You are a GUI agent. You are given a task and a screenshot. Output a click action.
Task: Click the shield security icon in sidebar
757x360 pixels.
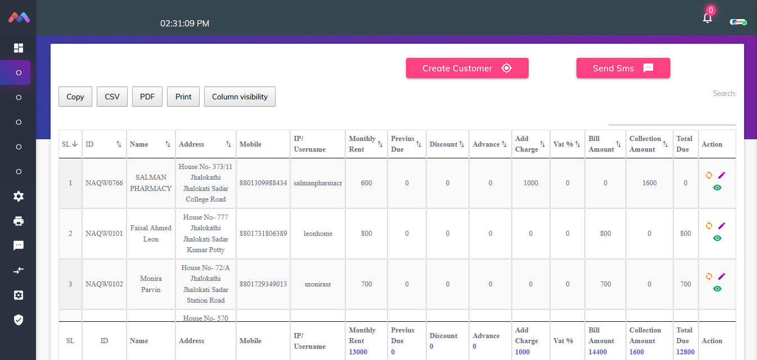tap(19, 320)
